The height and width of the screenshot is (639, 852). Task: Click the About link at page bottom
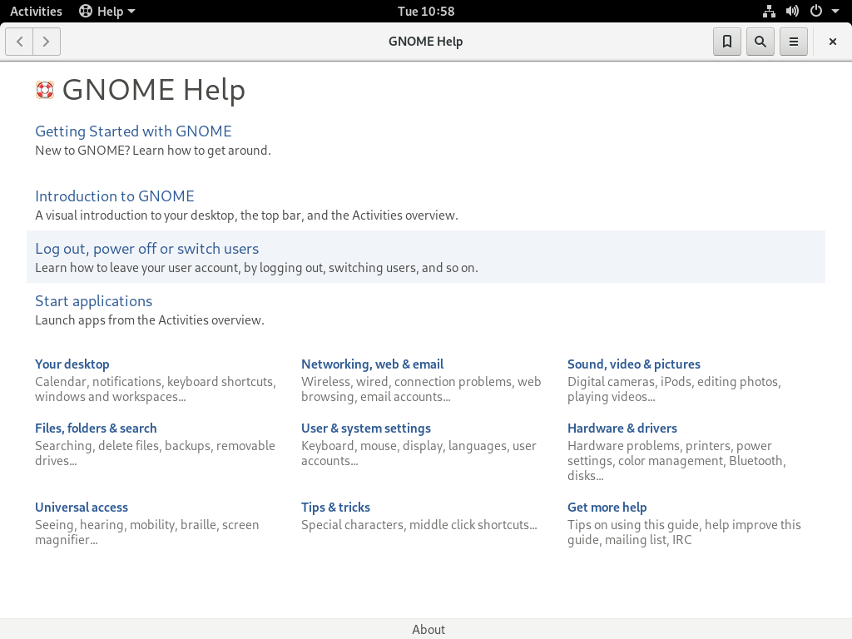pos(428,629)
